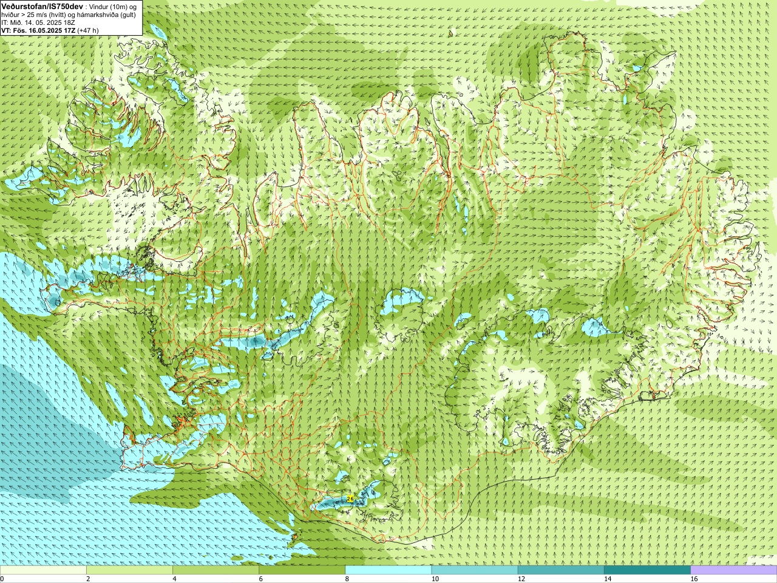Select the 0–2 m/s pale legend swatch
This screenshot has height=583, width=777.
point(43,570)
